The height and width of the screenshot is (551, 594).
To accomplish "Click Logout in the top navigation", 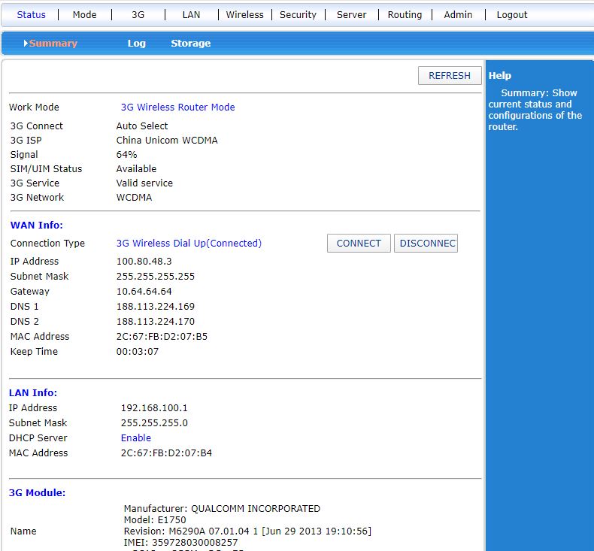I will (x=512, y=14).
